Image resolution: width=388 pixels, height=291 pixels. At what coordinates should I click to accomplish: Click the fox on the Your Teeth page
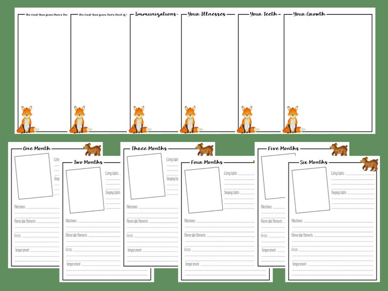(248, 120)
